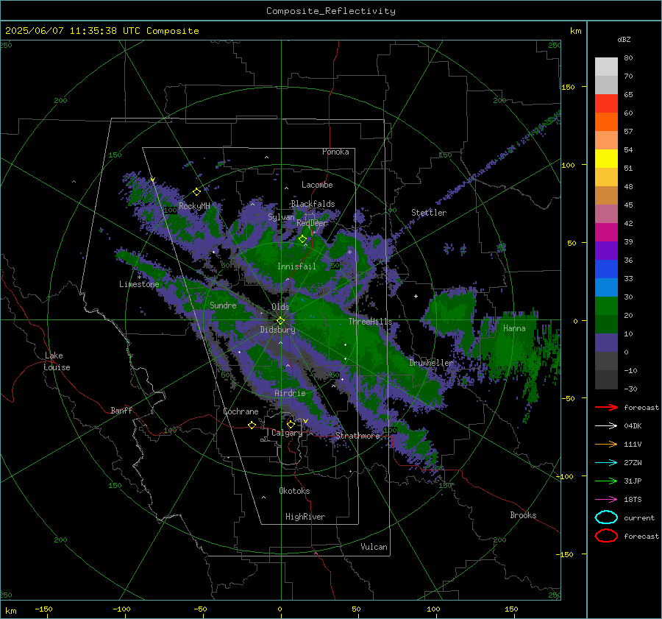662x619 pixels.
Task: Click the Lacombe city label
Action: pos(317,185)
